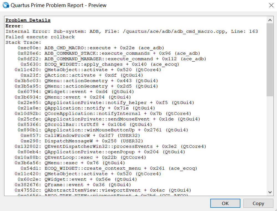Viewport: 277px width, 211px height.
Task: Click the Copy button
Action: click(x=258, y=203)
